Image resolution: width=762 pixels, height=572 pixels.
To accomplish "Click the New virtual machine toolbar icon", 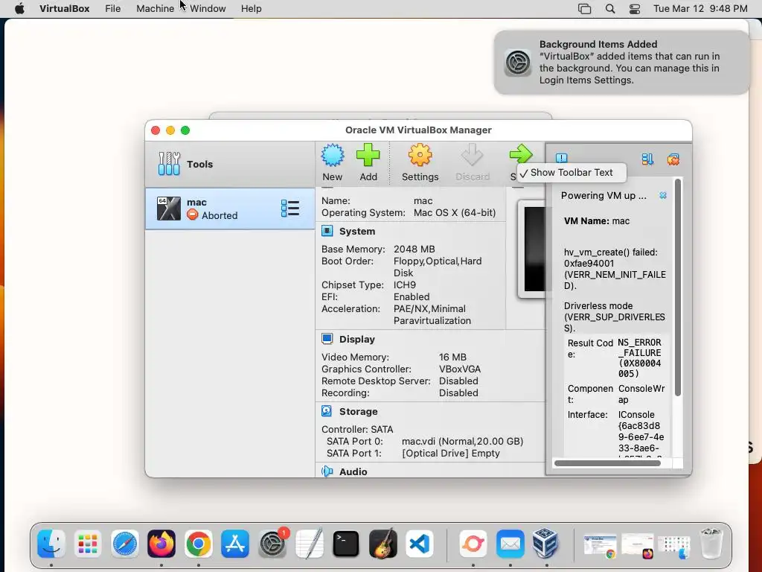I will click(x=333, y=155).
